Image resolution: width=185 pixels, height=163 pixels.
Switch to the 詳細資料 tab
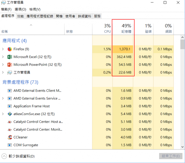[x=85, y=16]
